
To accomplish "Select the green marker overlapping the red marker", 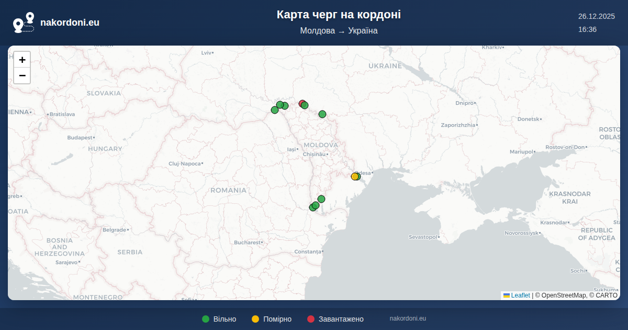I will coord(305,106).
